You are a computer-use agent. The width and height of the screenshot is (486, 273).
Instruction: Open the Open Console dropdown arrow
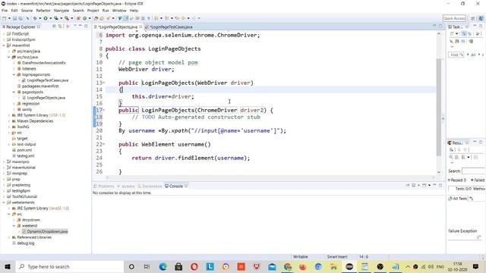click(429, 185)
